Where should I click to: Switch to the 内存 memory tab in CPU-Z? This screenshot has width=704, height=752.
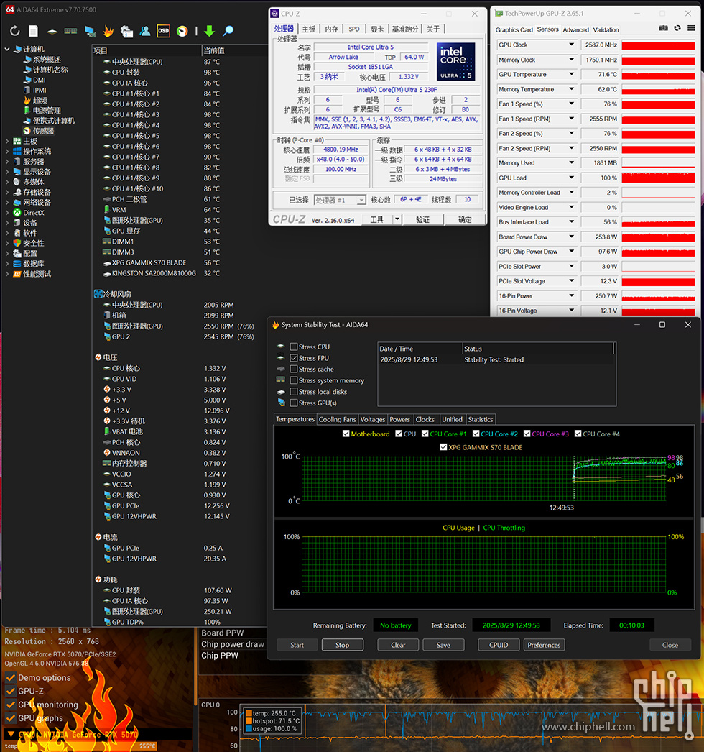click(331, 29)
